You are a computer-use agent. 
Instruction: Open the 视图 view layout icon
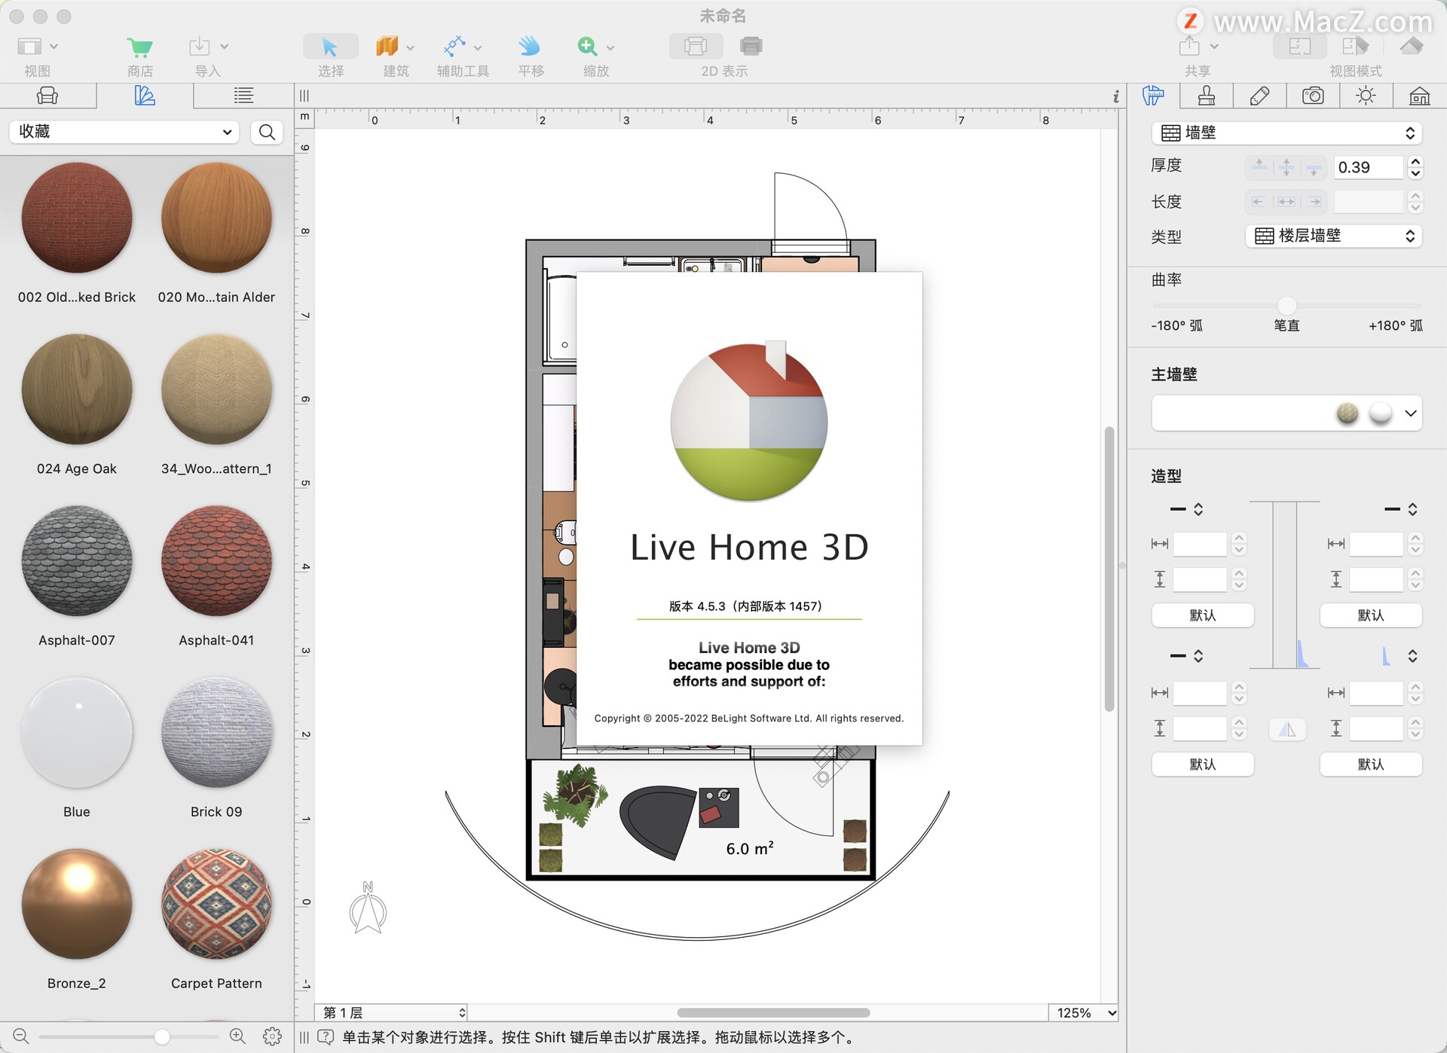click(x=29, y=47)
